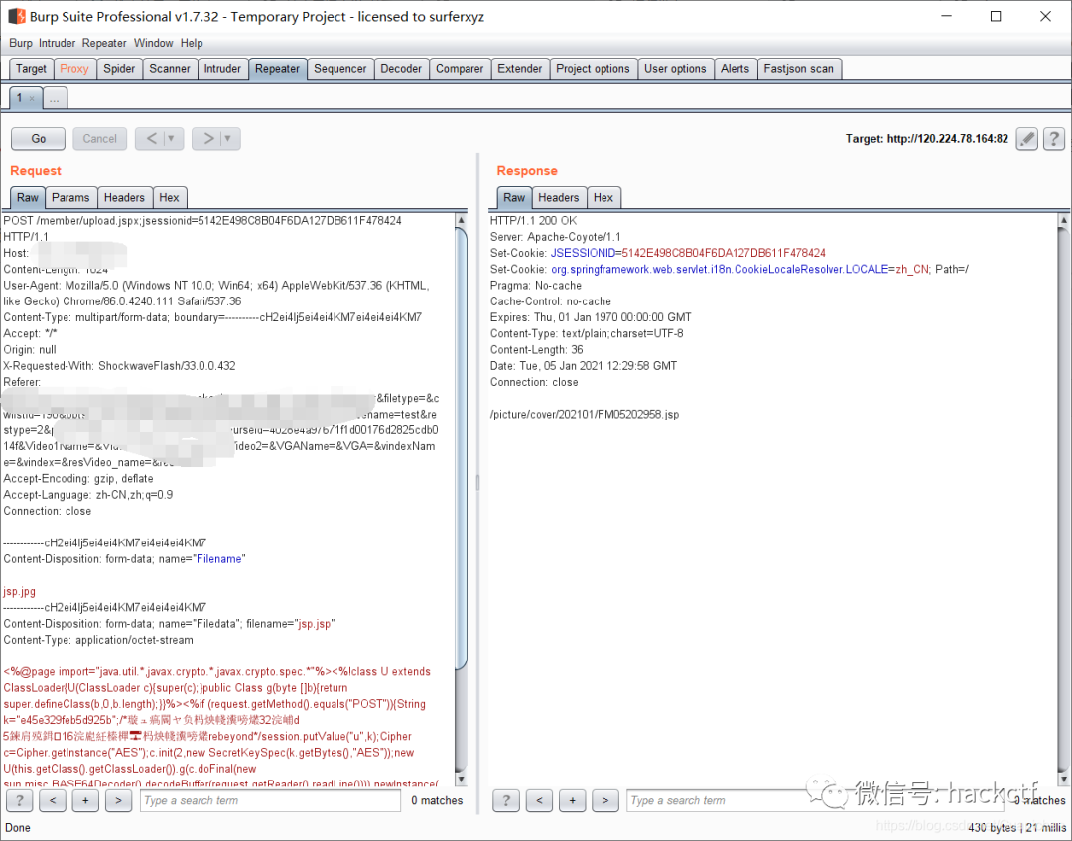Click the response search help button
The height and width of the screenshot is (841, 1072).
[506, 800]
